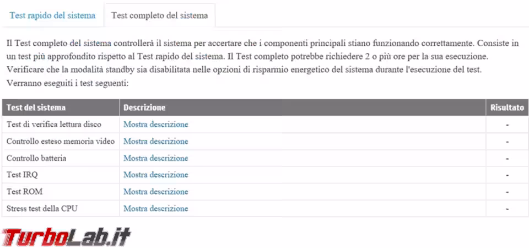Show the Test ROM description
Viewport: 529px width, 248px height.
pos(155,192)
